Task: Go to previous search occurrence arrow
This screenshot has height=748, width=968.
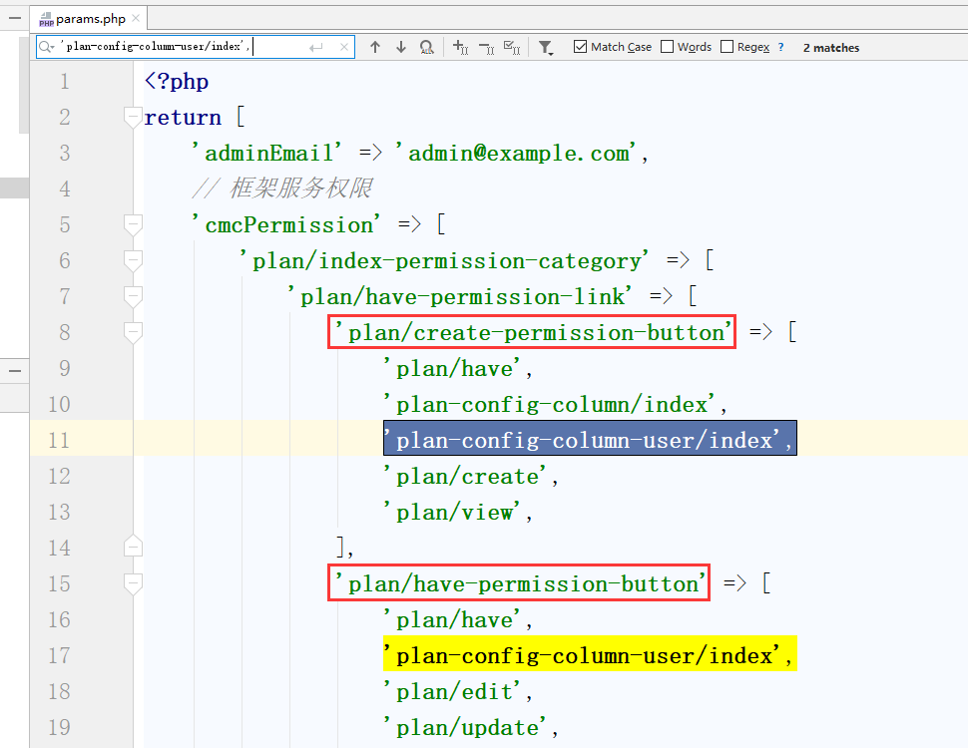Action: pos(375,47)
